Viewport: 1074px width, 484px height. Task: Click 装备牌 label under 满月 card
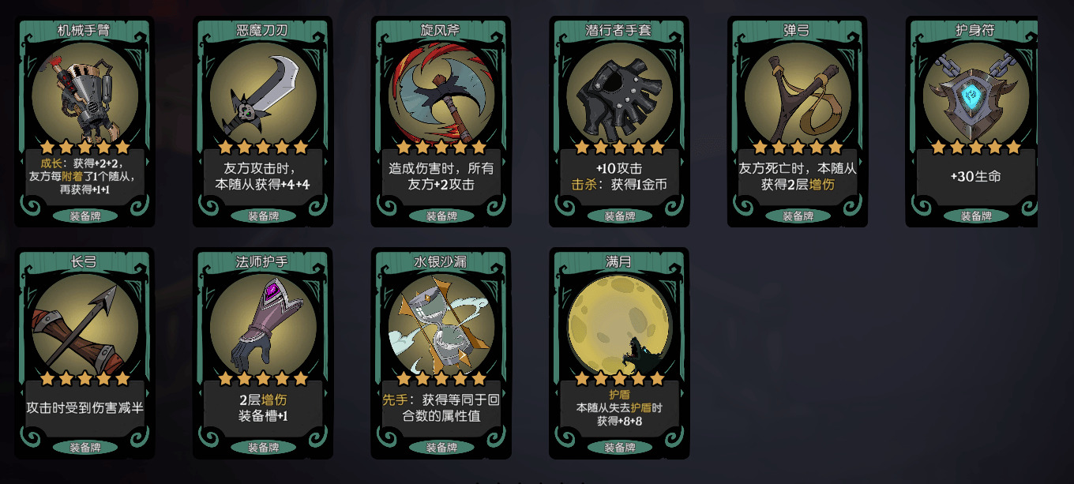[x=620, y=448]
